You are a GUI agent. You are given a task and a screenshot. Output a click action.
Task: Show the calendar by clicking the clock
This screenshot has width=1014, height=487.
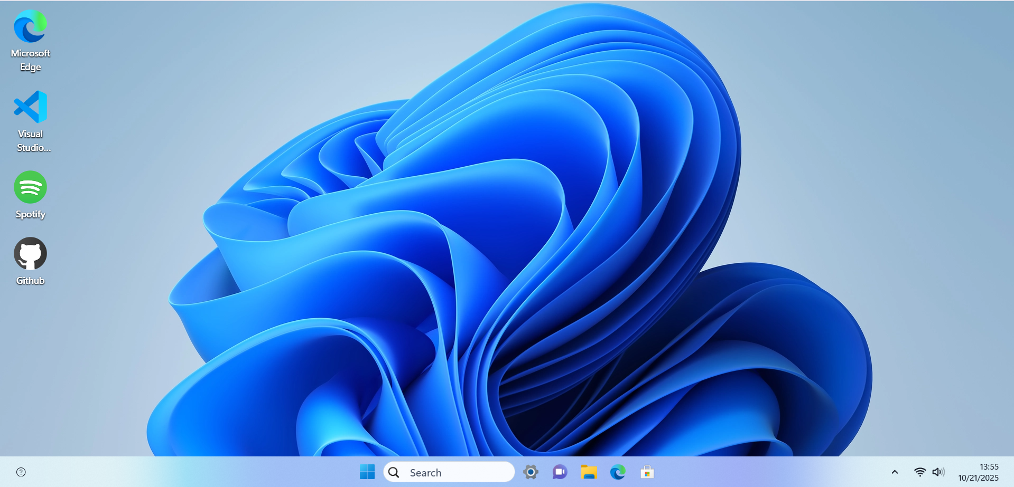coord(988,466)
